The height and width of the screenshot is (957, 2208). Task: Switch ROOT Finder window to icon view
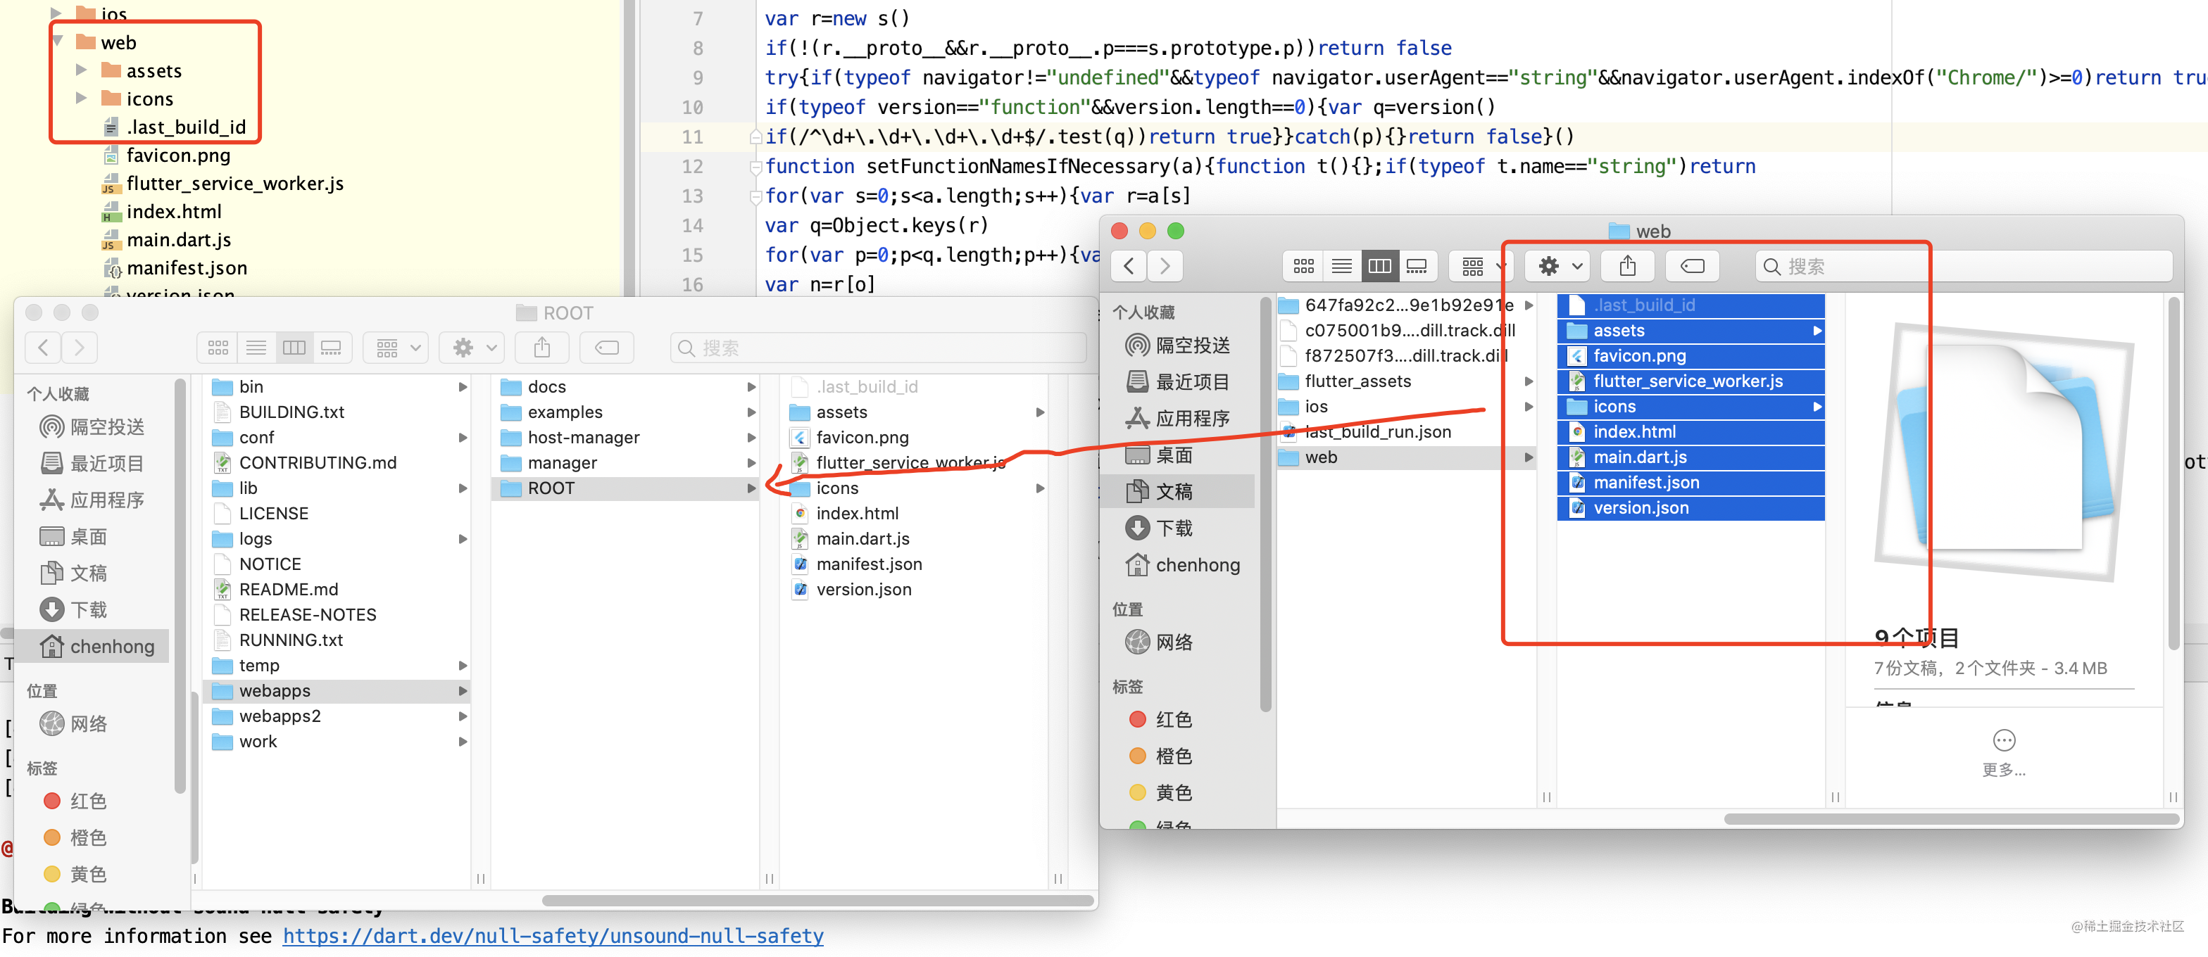point(218,348)
